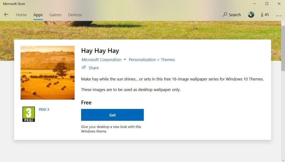Click the Microsoft Store logo area

14,4
